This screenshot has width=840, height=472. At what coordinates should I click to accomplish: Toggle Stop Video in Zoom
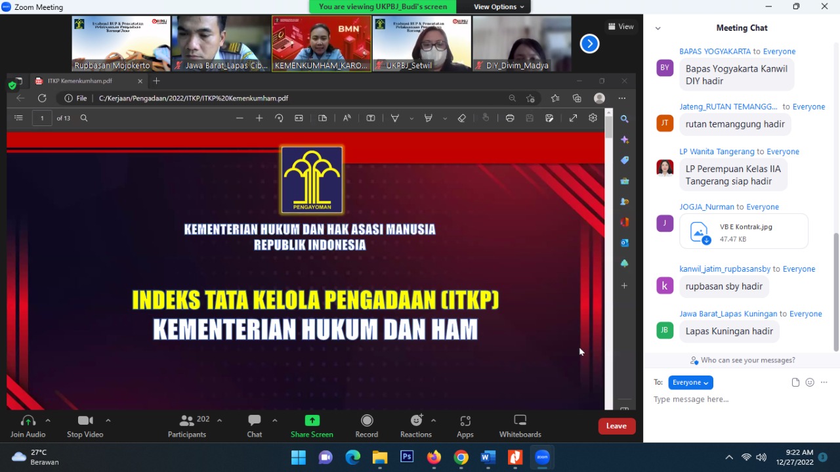(x=85, y=426)
